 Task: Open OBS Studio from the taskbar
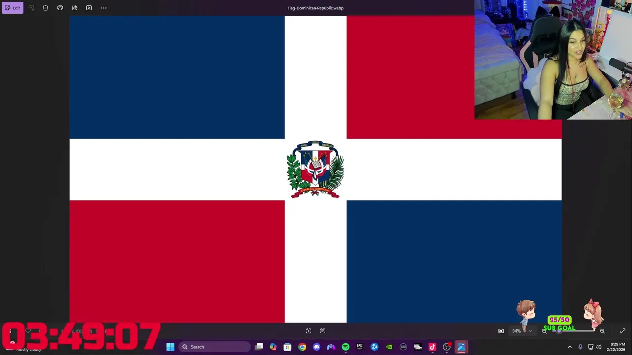pyautogui.click(x=447, y=347)
